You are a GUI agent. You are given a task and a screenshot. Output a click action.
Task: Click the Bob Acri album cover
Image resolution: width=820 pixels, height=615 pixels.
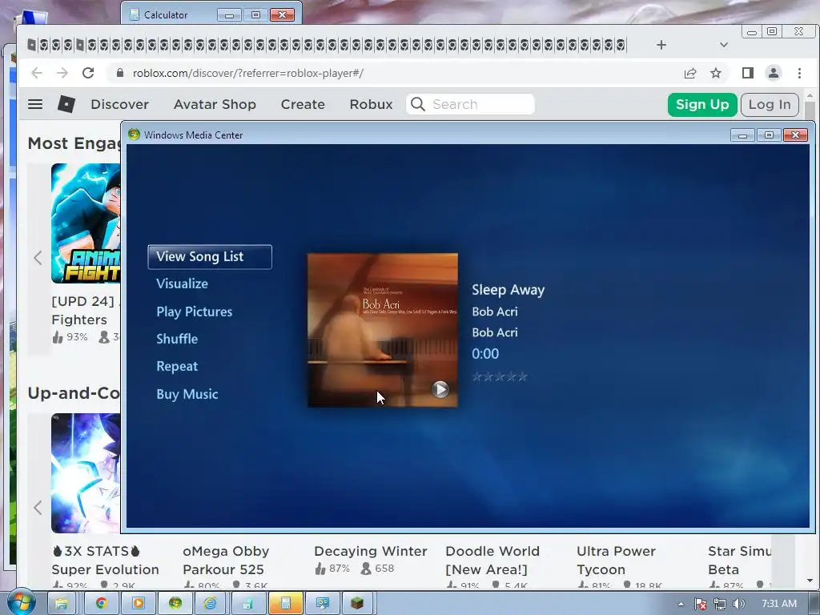[382, 330]
